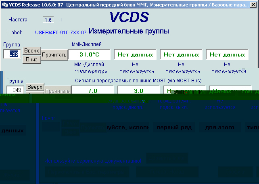Image resolution: width=259 pixels, height=184 pixels.
Task: Select the 7.0 value in group 049
Action: 92,90
